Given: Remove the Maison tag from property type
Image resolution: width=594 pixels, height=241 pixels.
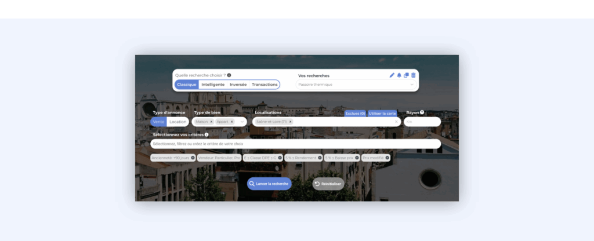Looking at the screenshot, I should pos(211,122).
